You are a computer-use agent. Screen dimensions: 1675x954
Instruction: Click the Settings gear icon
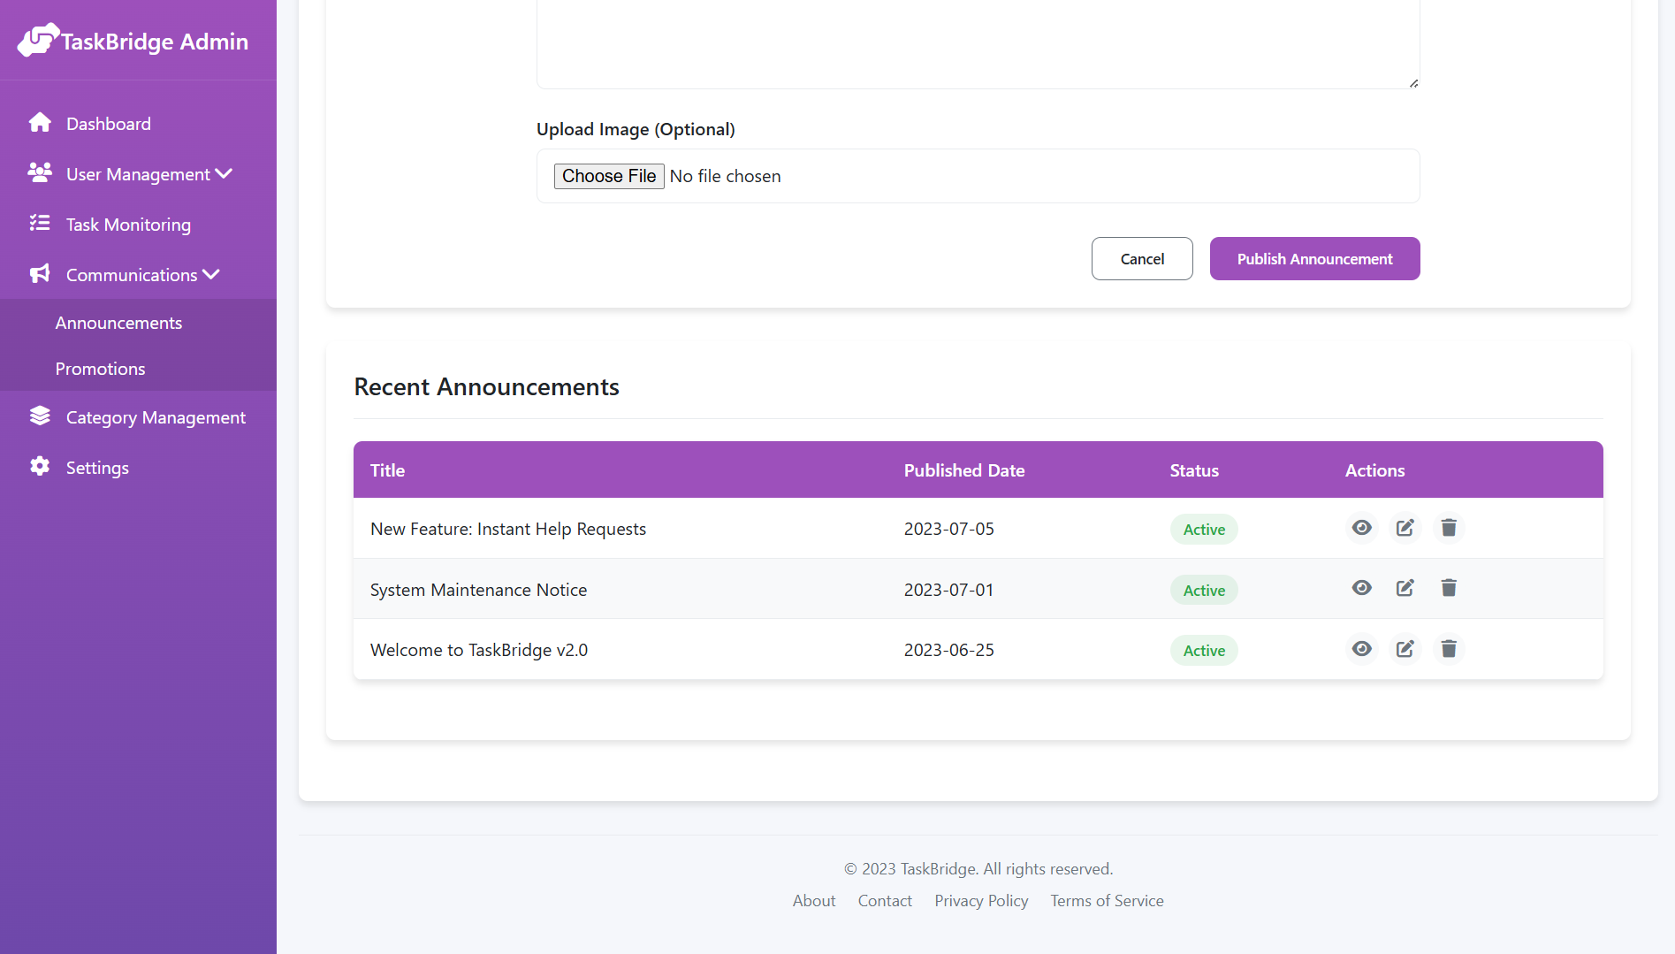point(40,467)
